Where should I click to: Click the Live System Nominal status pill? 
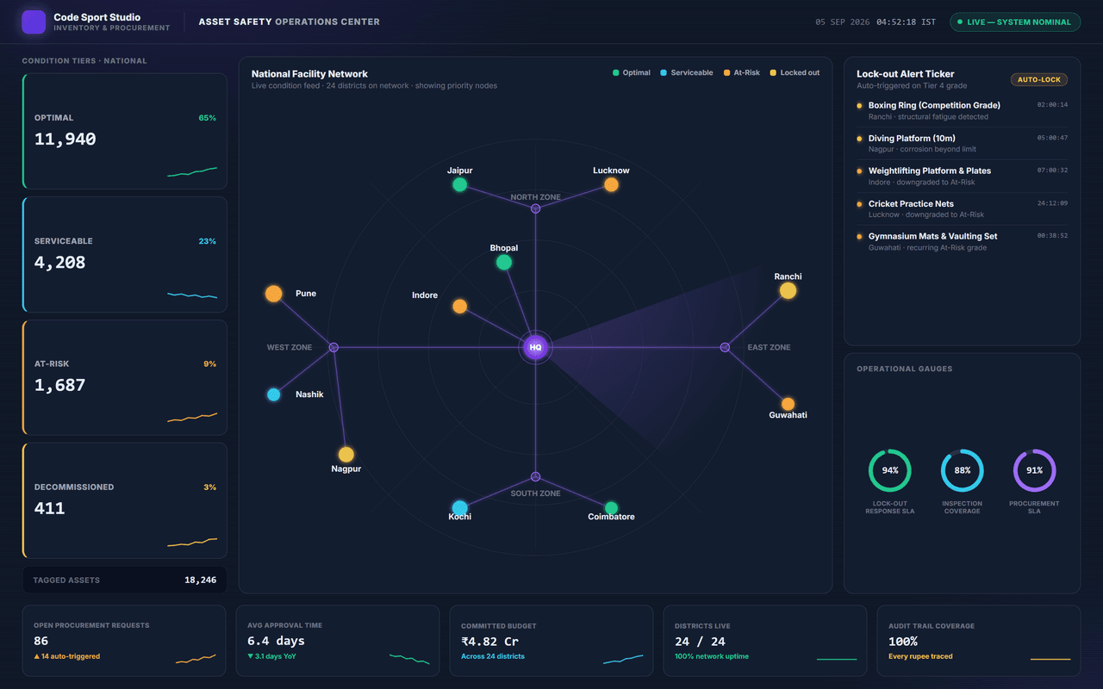(x=1016, y=22)
